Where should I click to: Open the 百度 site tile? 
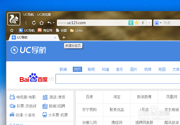(x=89, y=97)
